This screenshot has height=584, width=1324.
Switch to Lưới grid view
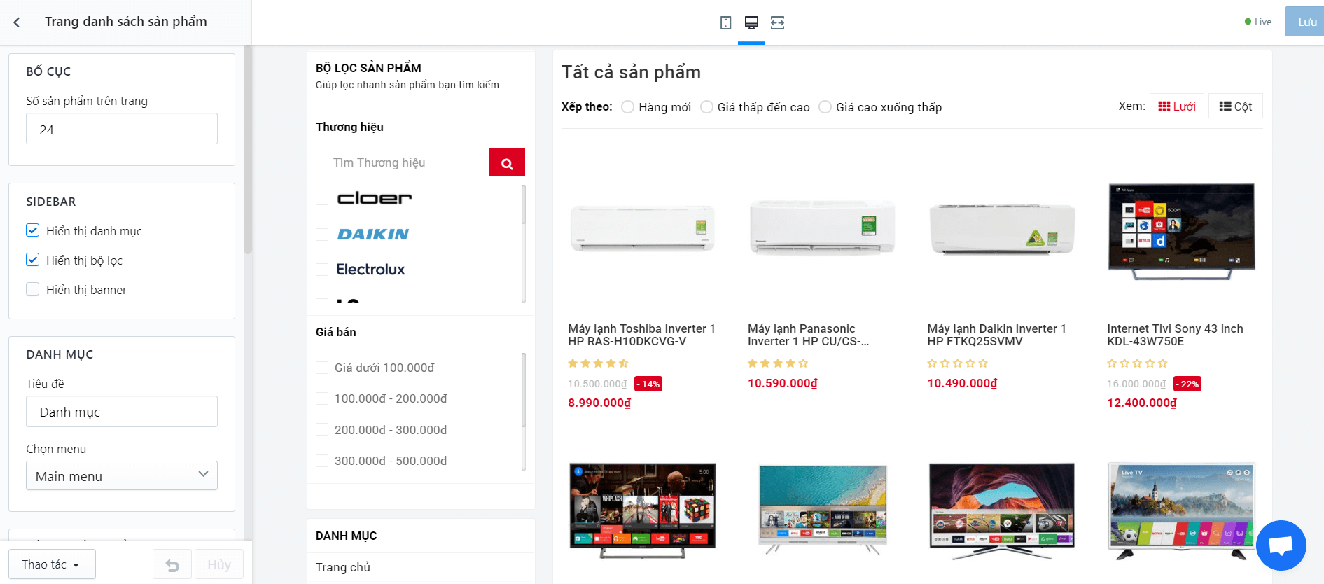tap(1177, 106)
